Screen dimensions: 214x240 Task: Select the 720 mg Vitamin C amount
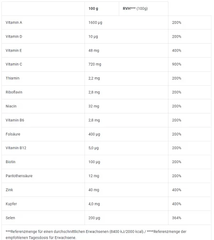[x=95, y=64]
